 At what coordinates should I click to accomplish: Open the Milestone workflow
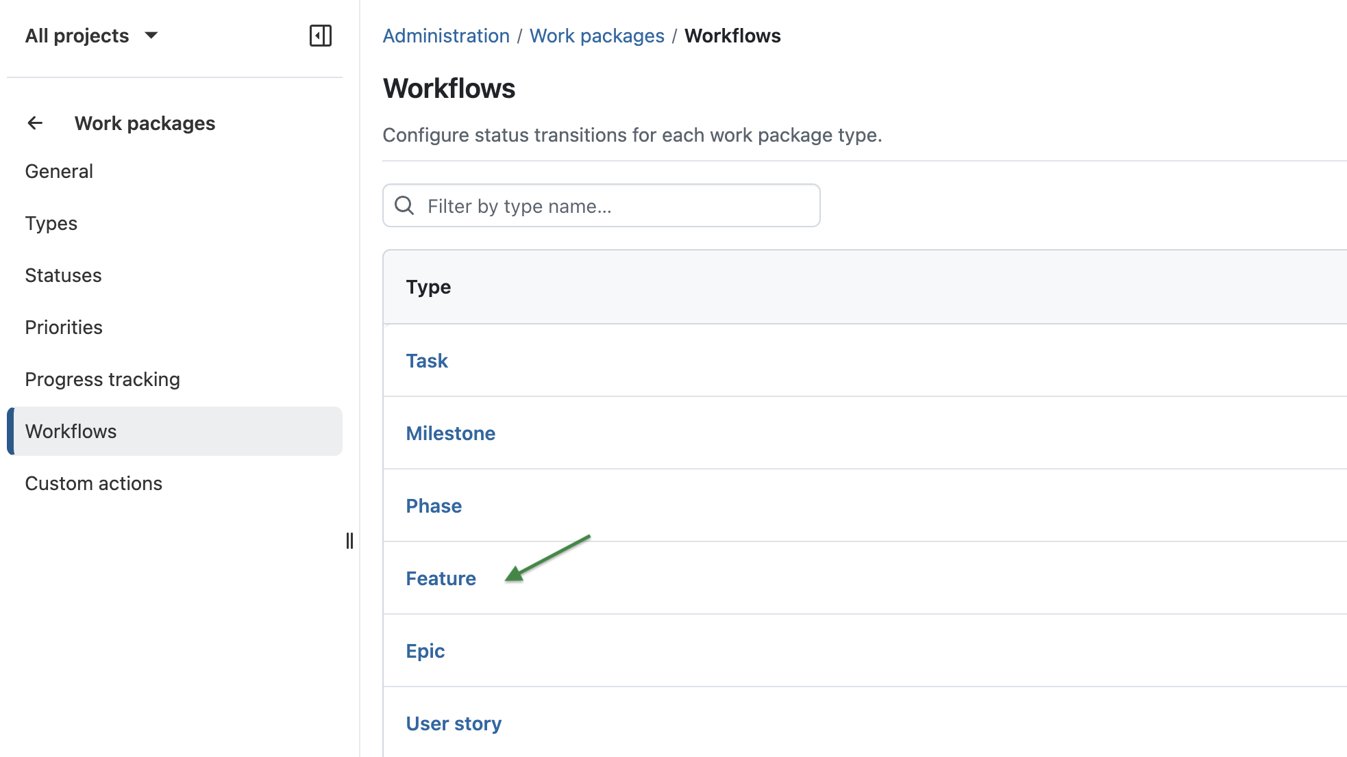[x=451, y=433]
